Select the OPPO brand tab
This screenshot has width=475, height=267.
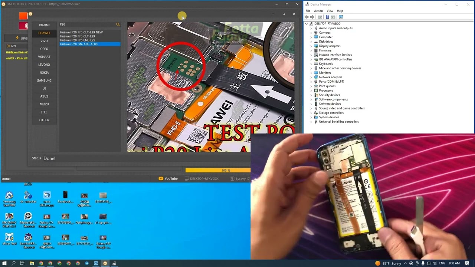[44, 49]
